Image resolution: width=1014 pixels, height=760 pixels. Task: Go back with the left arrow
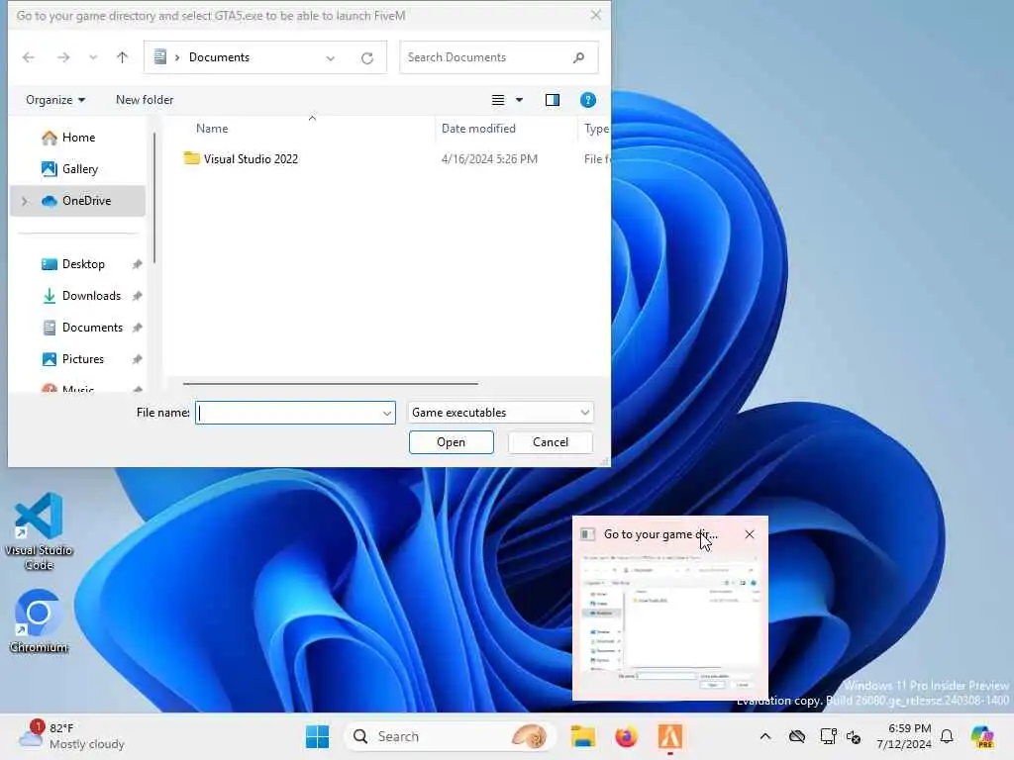[x=29, y=57]
